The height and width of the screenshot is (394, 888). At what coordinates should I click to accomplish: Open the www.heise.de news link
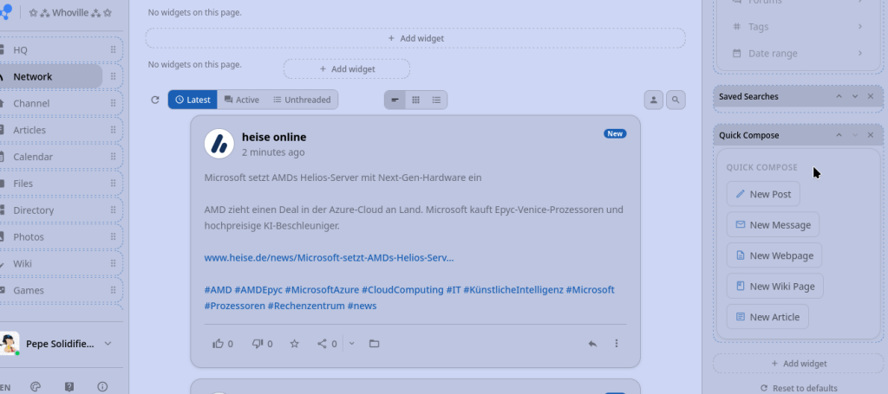pyautogui.click(x=329, y=258)
